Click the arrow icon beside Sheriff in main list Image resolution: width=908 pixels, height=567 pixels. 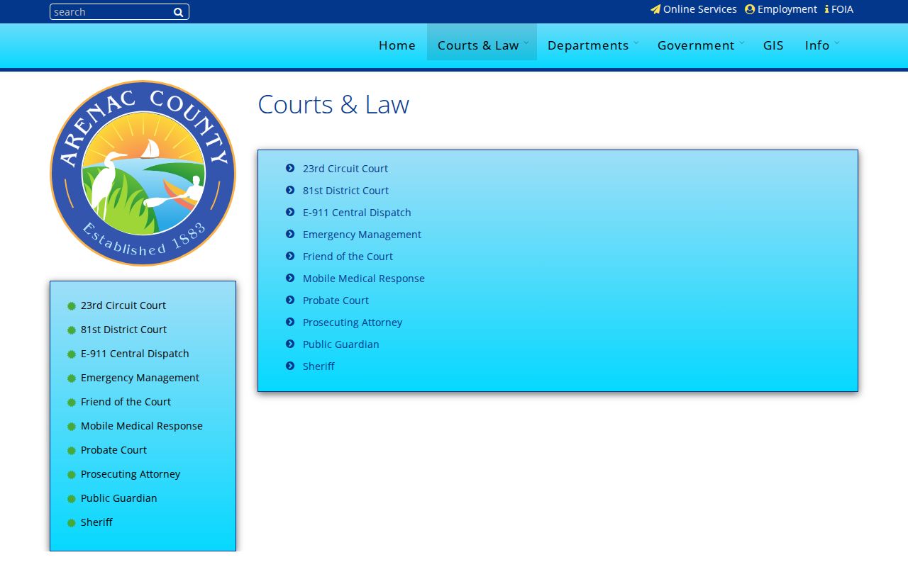290,366
